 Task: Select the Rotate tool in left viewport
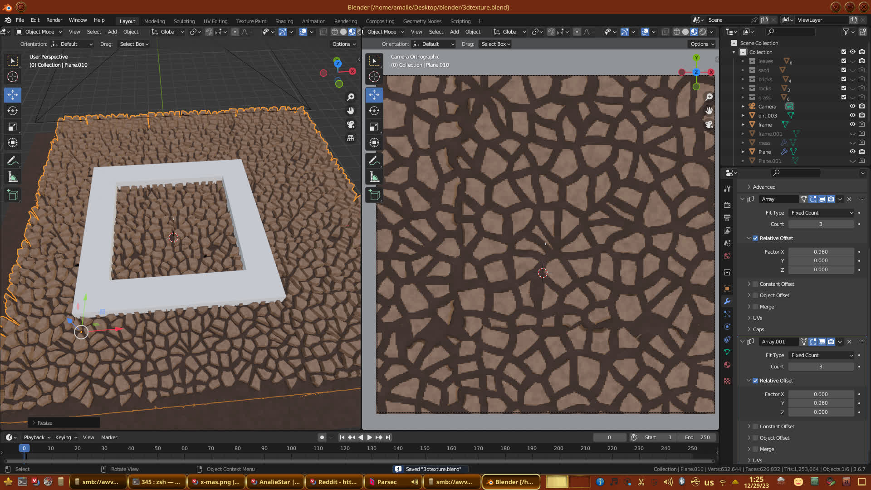click(13, 111)
